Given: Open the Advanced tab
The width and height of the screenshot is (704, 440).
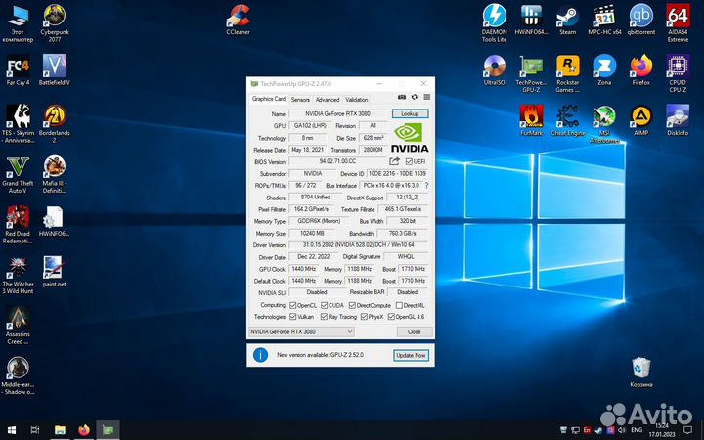Looking at the screenshot, I should (x=328, y=100).
